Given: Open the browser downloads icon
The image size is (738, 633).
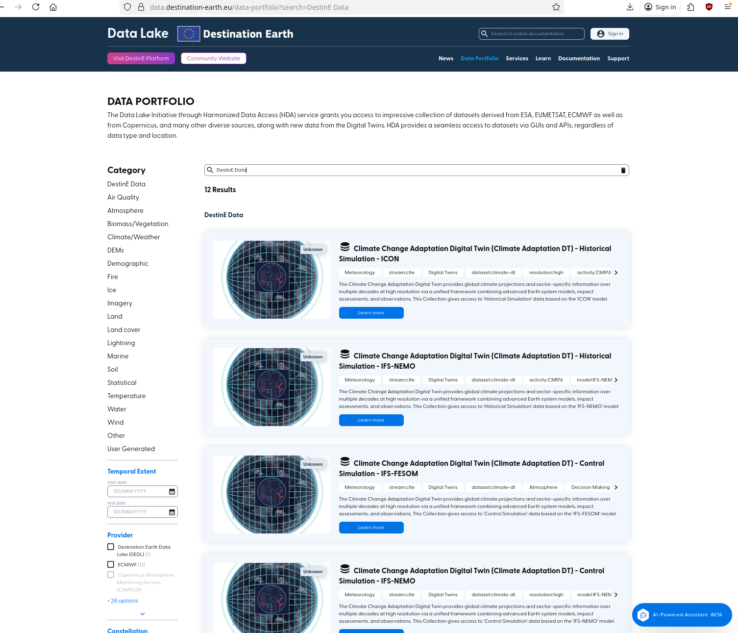Looking at the screenshot, I should click(630, 7).
